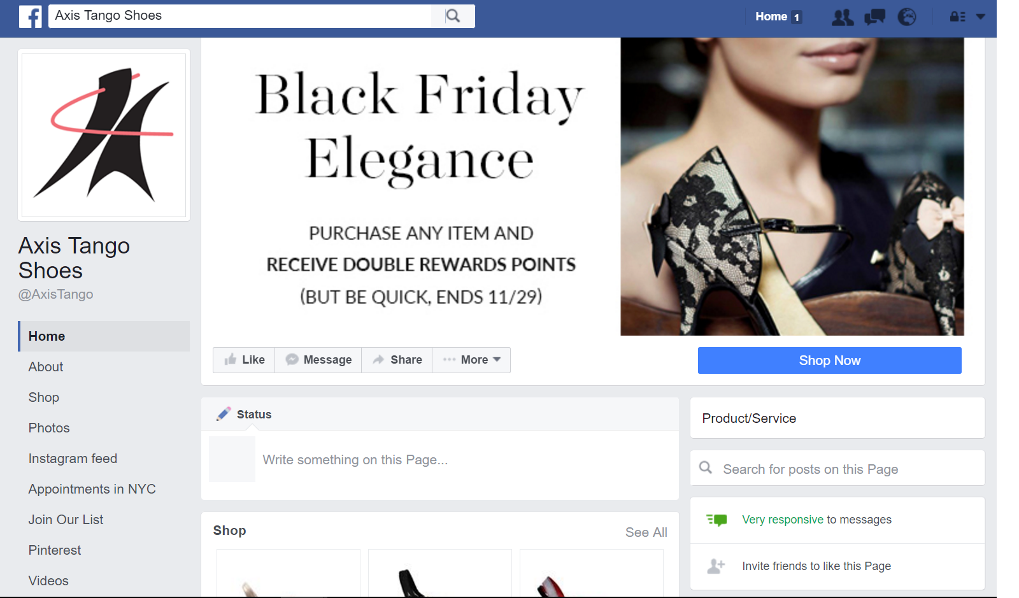Screen dimensions: 1019x598
Task: Like the Axis Tango Shoes page
Action: [244, 360]
